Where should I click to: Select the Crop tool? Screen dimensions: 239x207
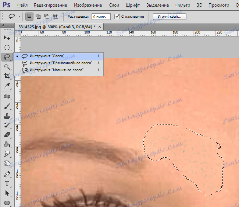coord(7,76)
